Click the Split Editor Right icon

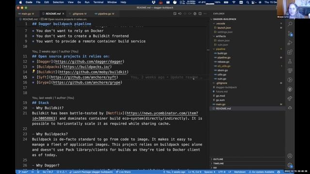click(200, 14)
